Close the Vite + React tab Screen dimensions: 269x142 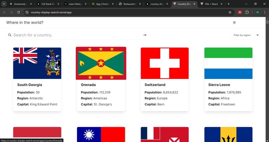[x=222, y=4]
